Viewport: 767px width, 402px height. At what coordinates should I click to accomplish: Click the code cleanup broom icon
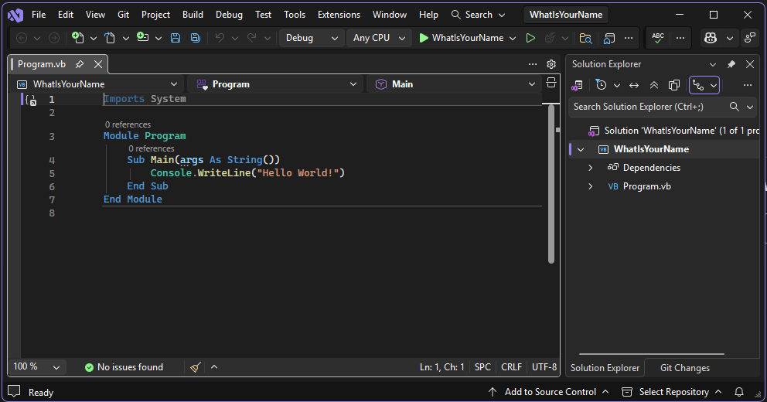196,367
